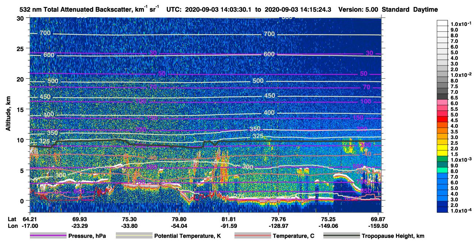
Task: Click the longitude value -23.29
Action: [79, 226]
